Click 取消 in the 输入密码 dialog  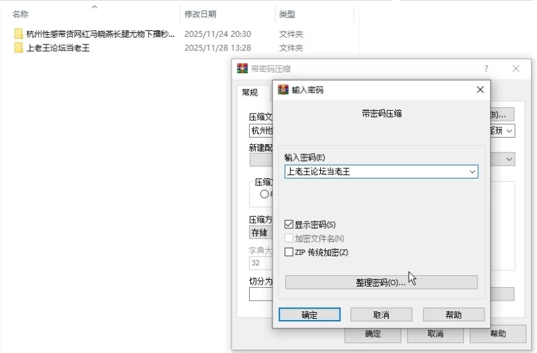381,315
